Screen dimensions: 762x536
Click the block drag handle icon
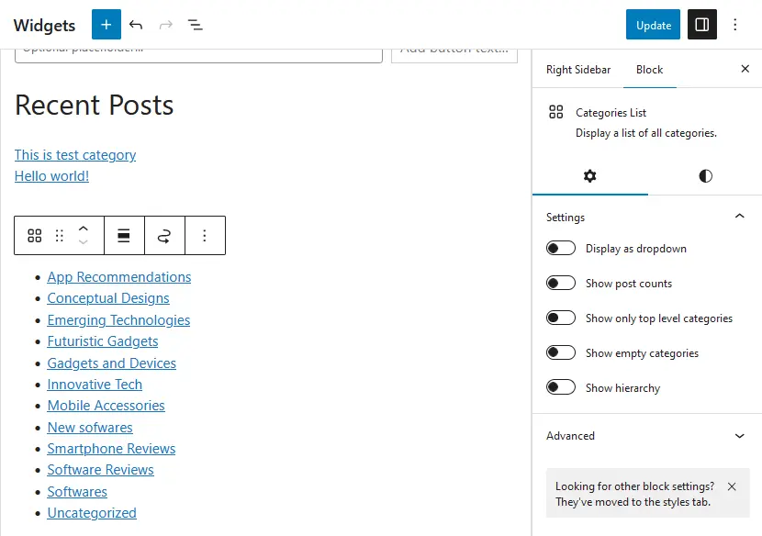pyautogui.click(x=60, y=236)
